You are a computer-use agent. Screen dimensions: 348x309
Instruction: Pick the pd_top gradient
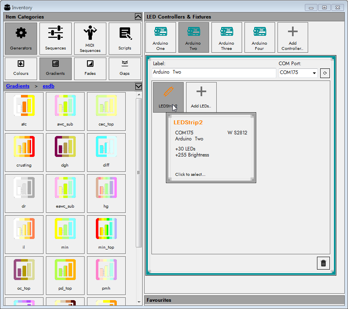point(65,276)
